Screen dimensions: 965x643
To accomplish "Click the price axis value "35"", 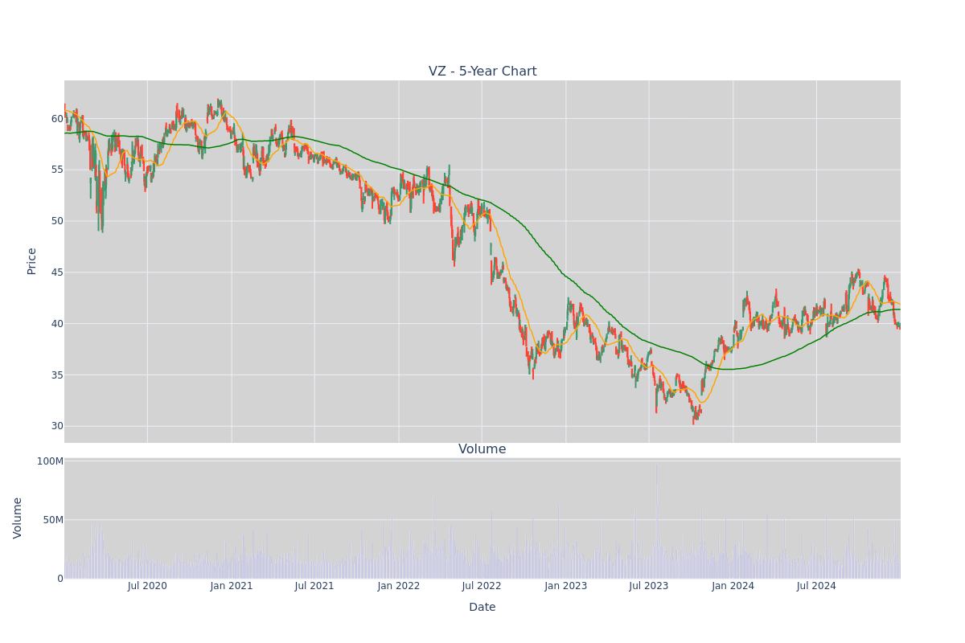I will (57, 375).
